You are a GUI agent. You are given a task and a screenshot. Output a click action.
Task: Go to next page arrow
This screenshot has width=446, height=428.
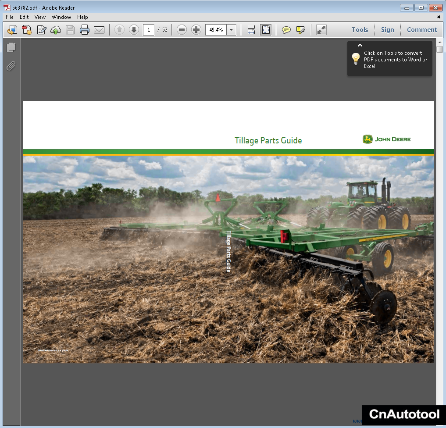pos(134,29)
